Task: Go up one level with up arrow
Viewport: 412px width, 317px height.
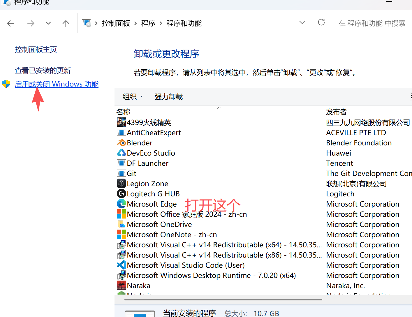Action: coord(66,23)
